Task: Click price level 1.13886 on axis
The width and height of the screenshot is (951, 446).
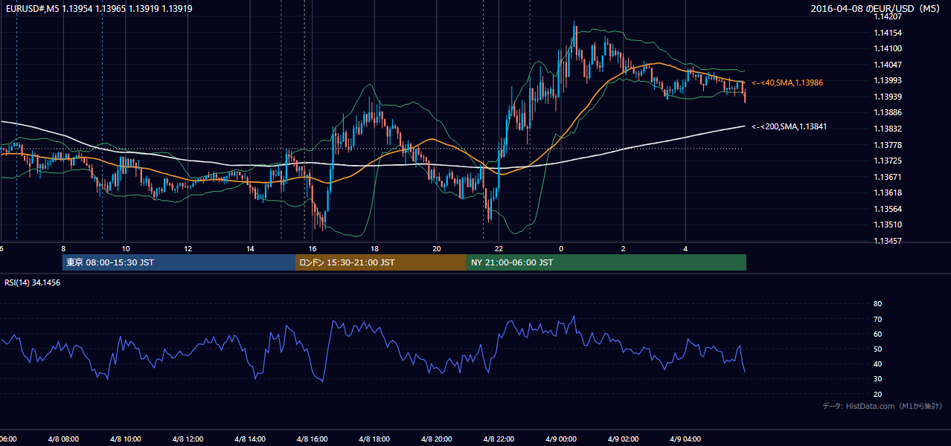Action: (x=888, y=113)
